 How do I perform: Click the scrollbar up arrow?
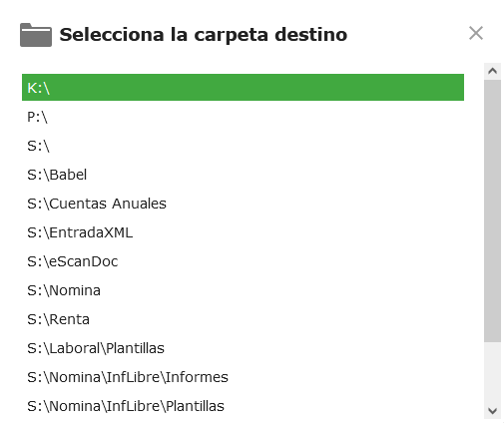pyautogui.click(x=492, y=71)
